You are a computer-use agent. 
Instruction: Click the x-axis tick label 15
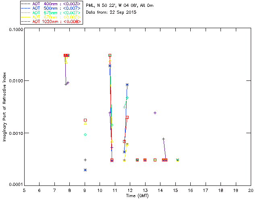coord(175,190)
